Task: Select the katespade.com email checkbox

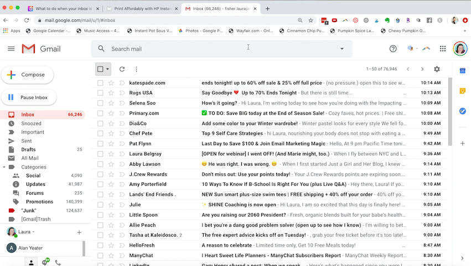Action: 100,83
